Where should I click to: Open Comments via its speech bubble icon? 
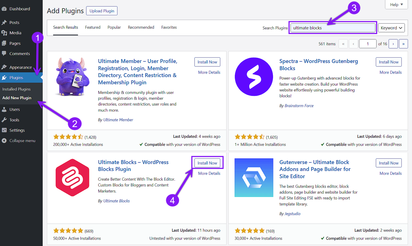4,54
